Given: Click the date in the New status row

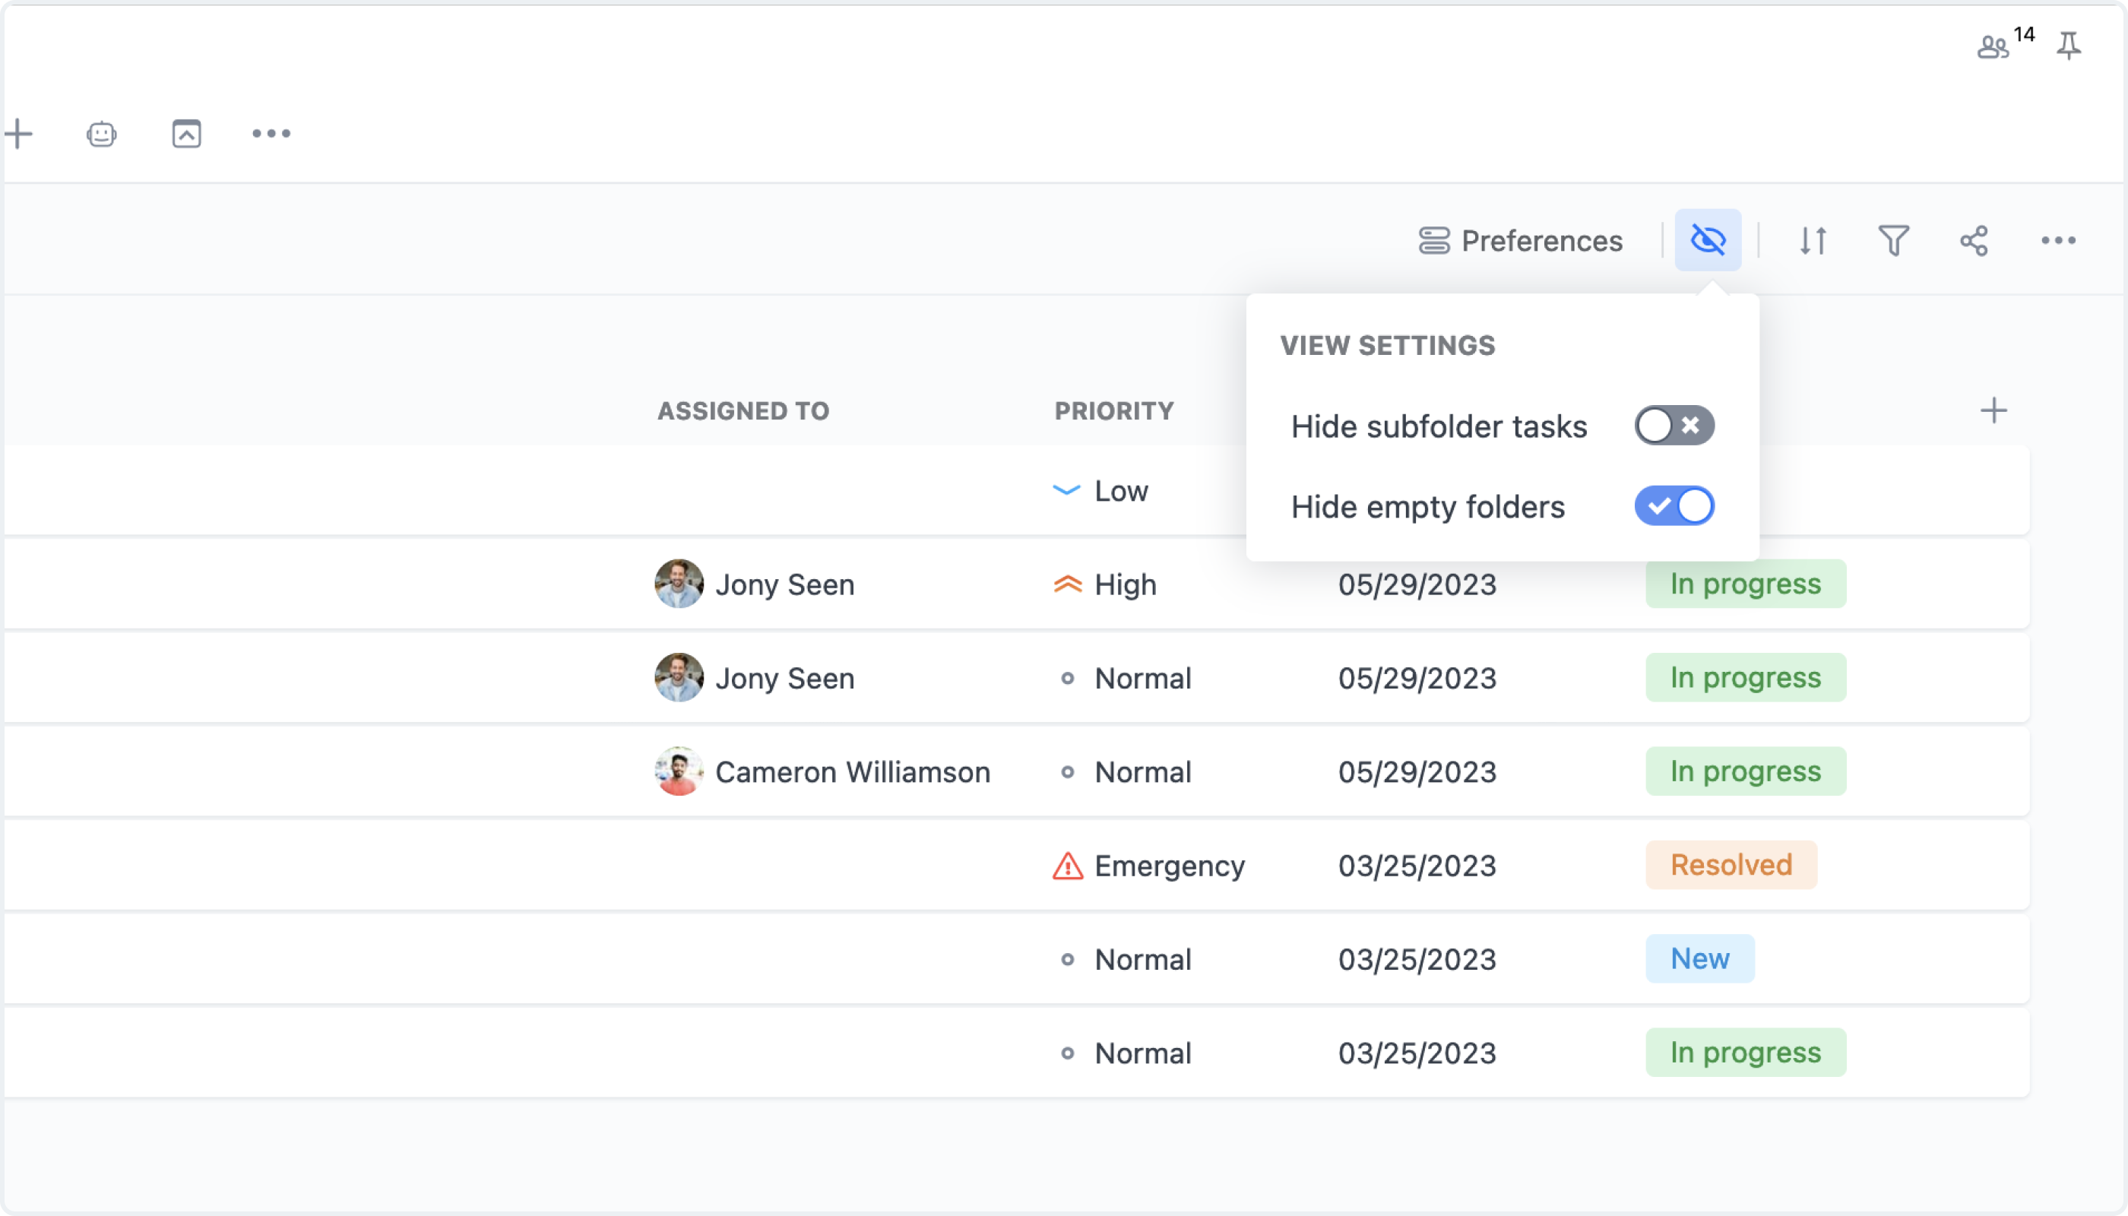Looking at the screenshot, I should [1417, 960].
